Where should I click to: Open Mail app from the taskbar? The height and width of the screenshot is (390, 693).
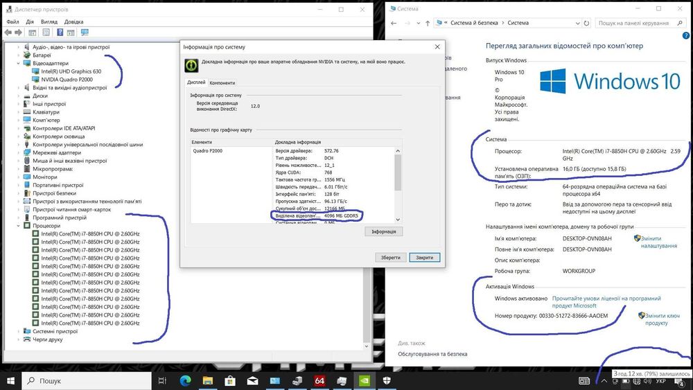tap(252, 380)
